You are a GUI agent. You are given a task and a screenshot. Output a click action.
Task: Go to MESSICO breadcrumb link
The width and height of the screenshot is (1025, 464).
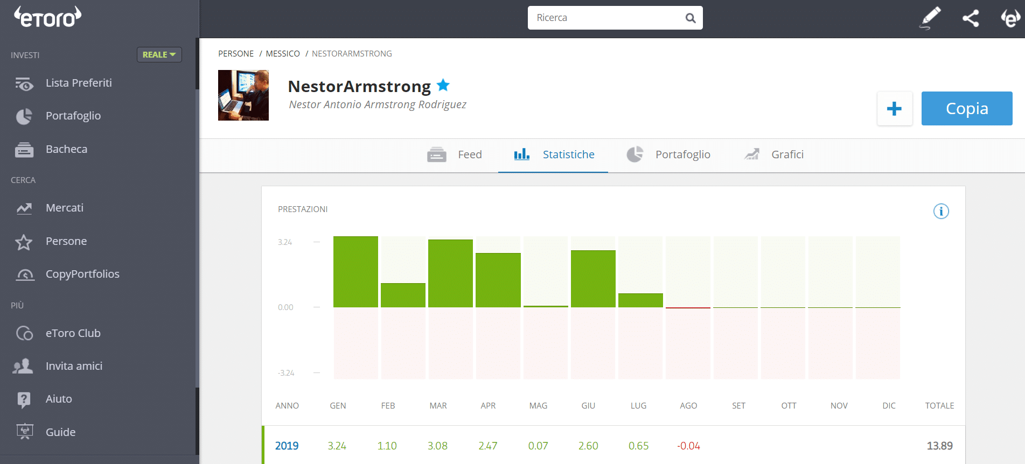click(283, 54)
